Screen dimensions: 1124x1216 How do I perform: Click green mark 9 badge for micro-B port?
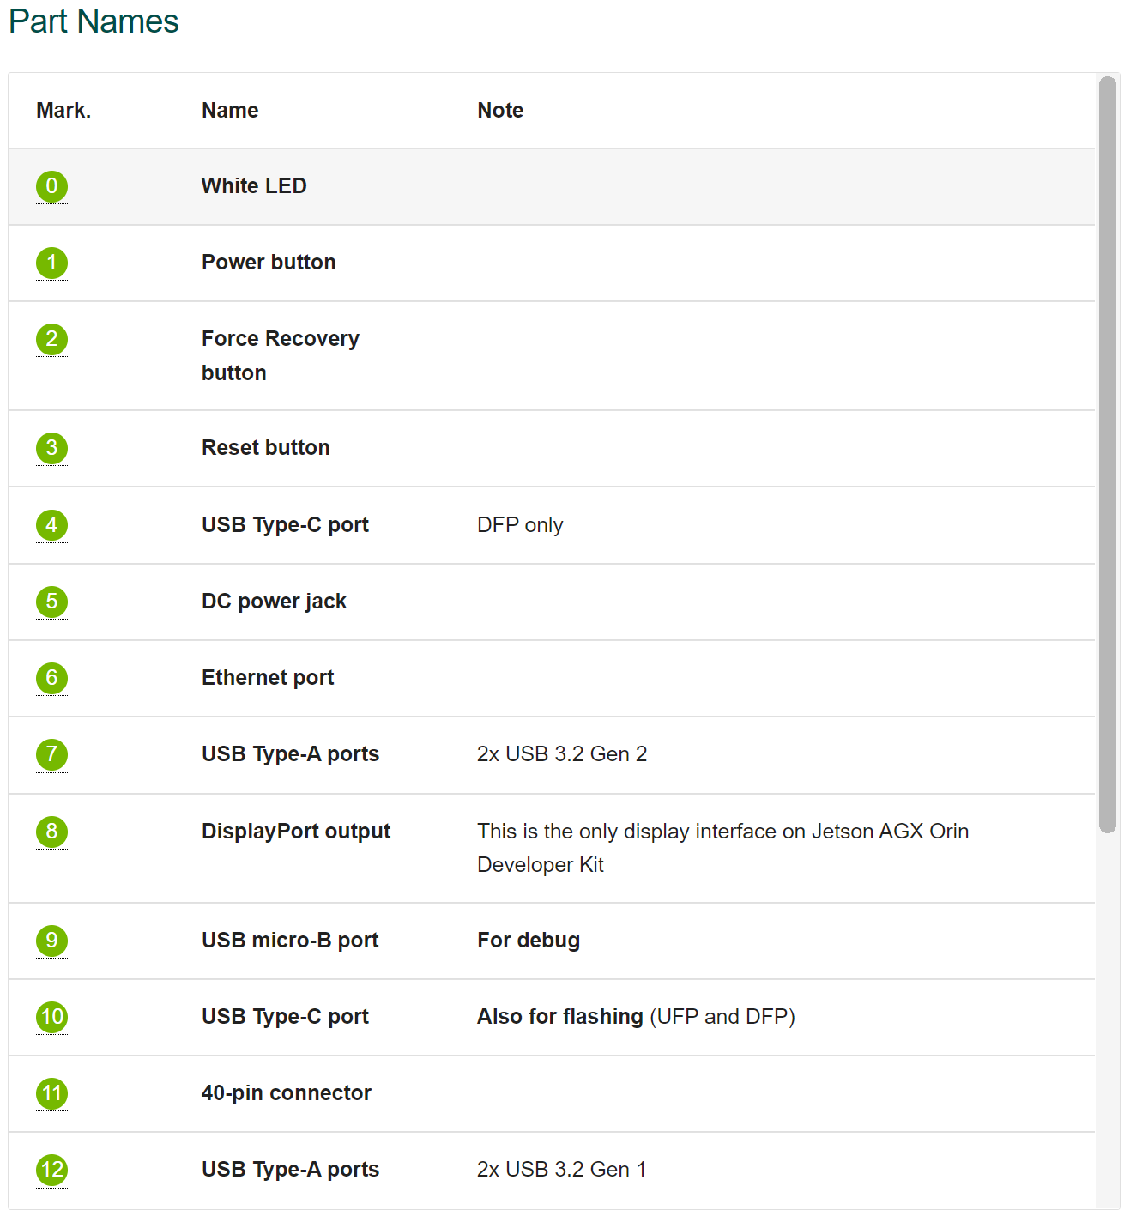click(51, 941)
